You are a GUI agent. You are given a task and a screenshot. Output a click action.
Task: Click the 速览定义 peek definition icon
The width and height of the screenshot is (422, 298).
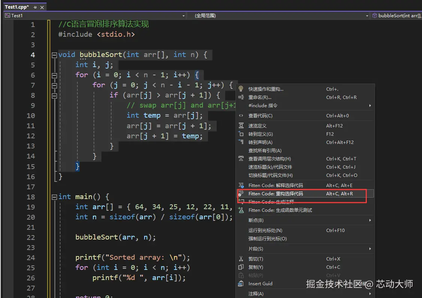click(x=241, y=126)
